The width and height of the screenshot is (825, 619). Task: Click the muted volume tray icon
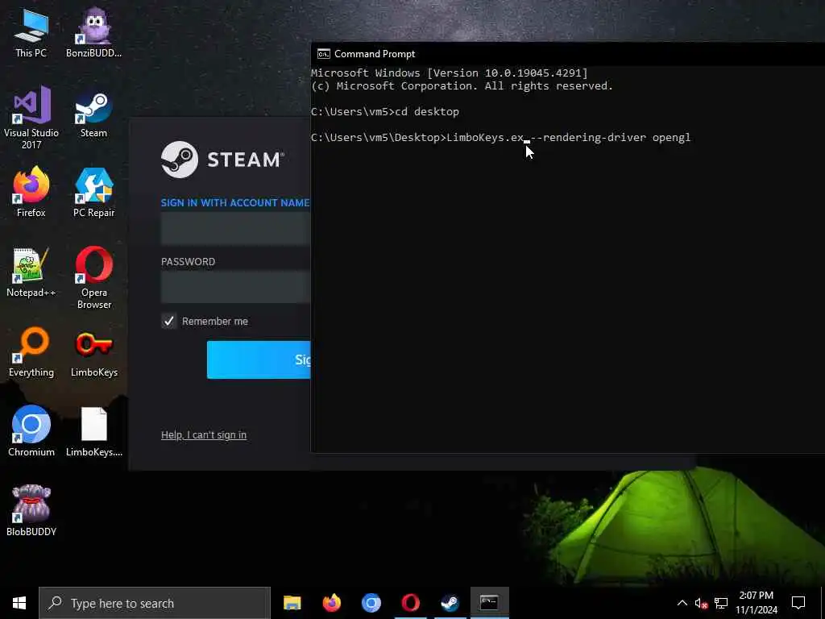coord(702,603)
